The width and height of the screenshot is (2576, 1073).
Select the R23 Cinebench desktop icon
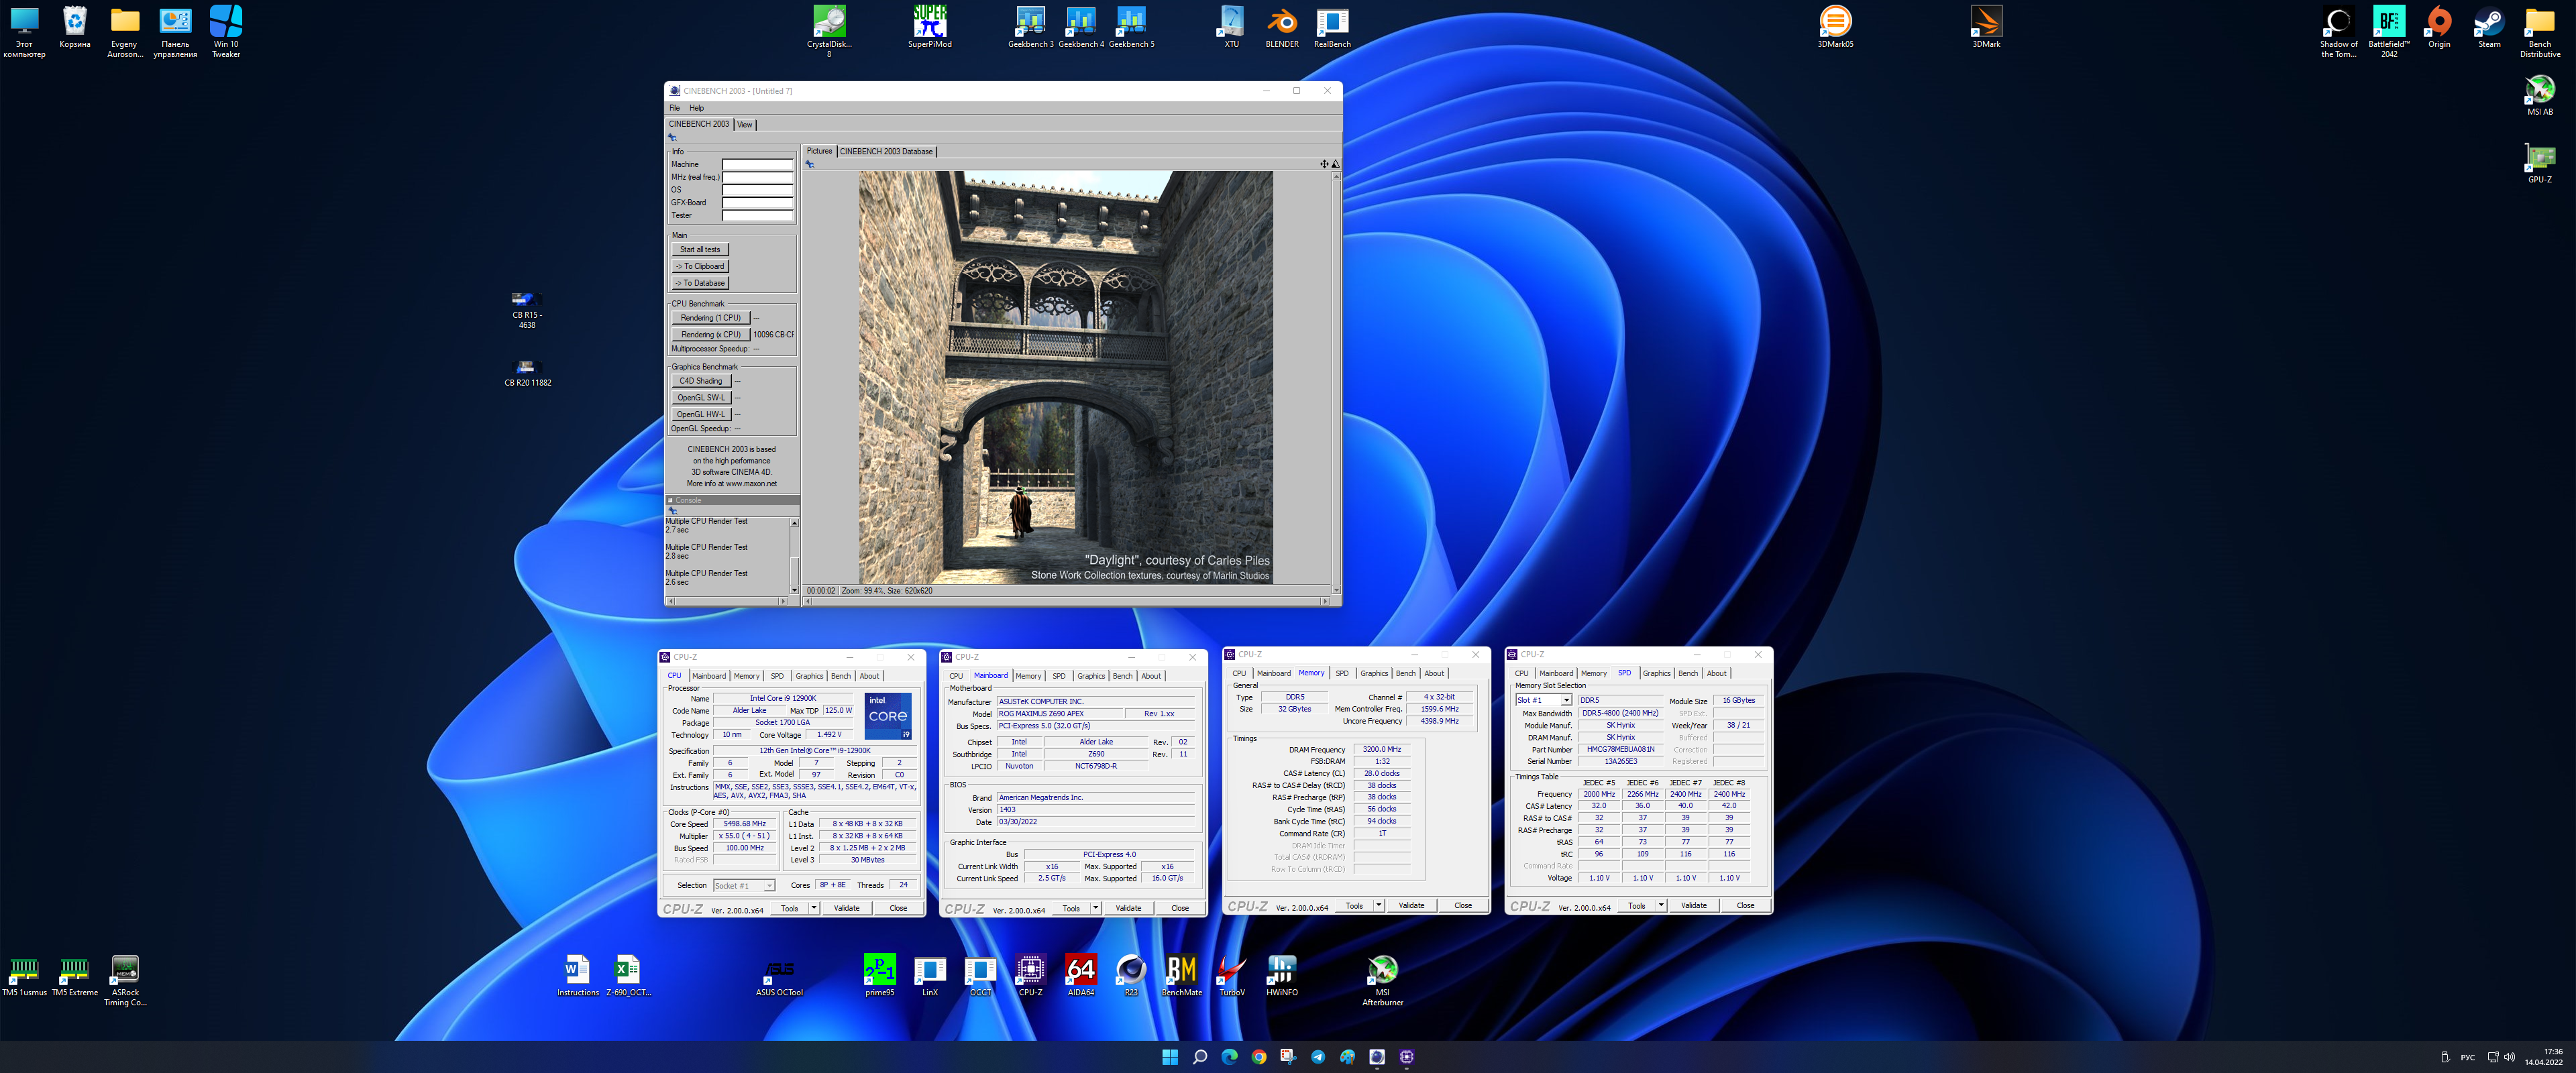[1131, 975]
